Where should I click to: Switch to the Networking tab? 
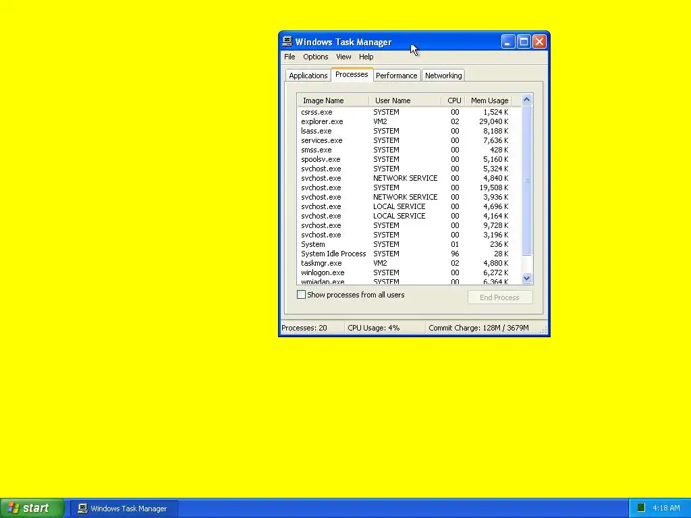click(443, 76)
